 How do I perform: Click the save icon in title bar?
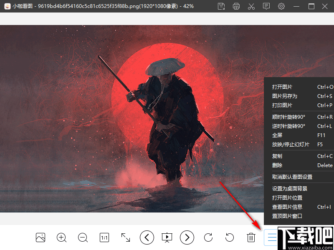(x=221, y=6)
